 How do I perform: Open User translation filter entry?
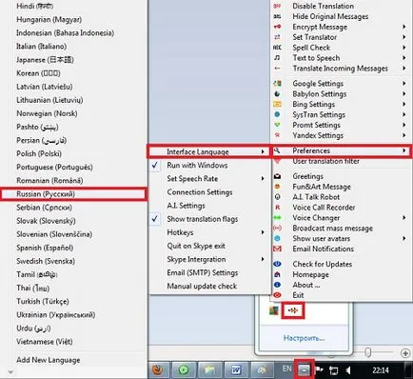click(x=325, y=161)
